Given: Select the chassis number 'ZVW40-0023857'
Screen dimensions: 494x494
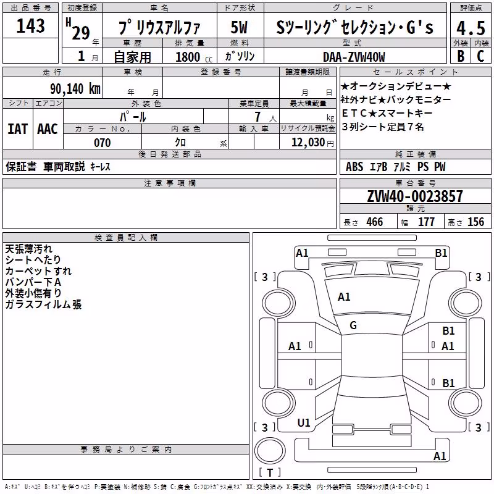Looking at the screenshot, I should tap(414, 196).
